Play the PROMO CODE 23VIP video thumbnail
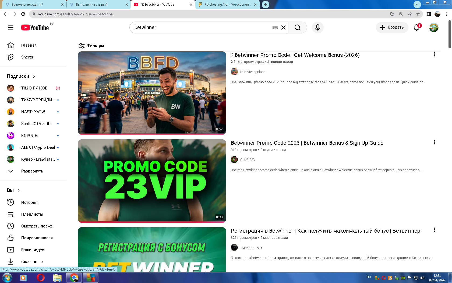This screenshot has width=452, height=283. [x=152, y=181]
